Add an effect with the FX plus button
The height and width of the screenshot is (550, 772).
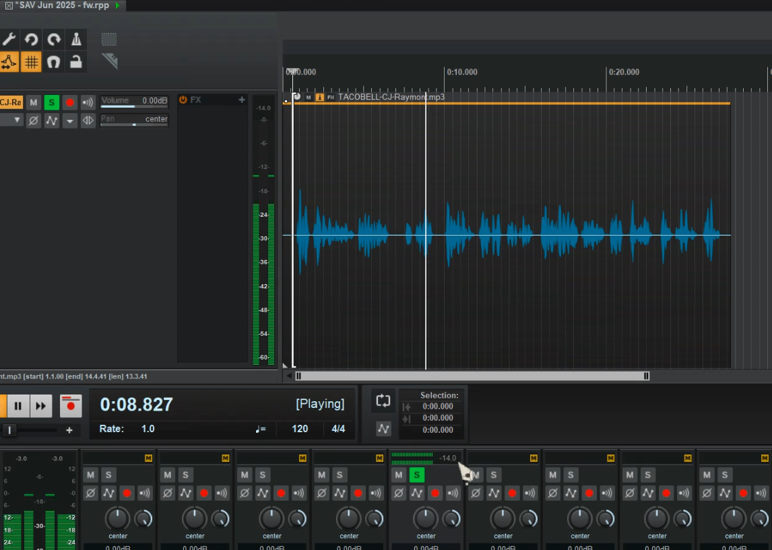(x=241, y=100)
